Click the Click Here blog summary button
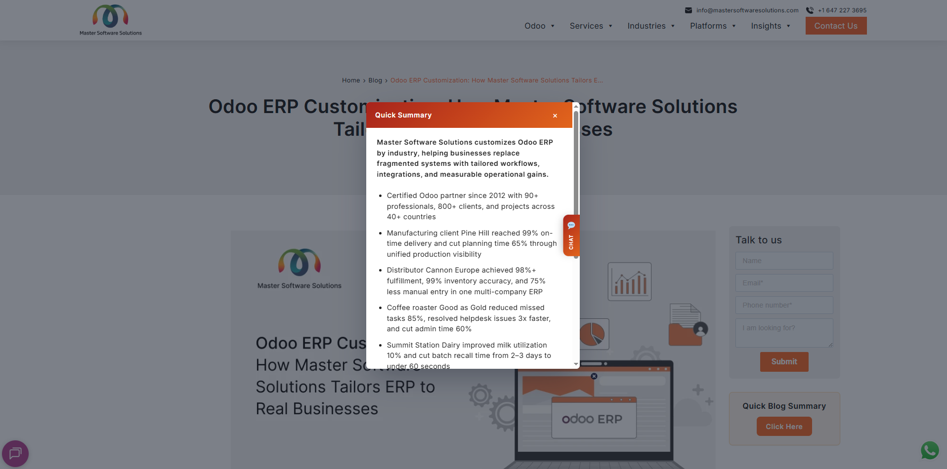The height and width of the screenshot is (469, 947). pos(784,427)
